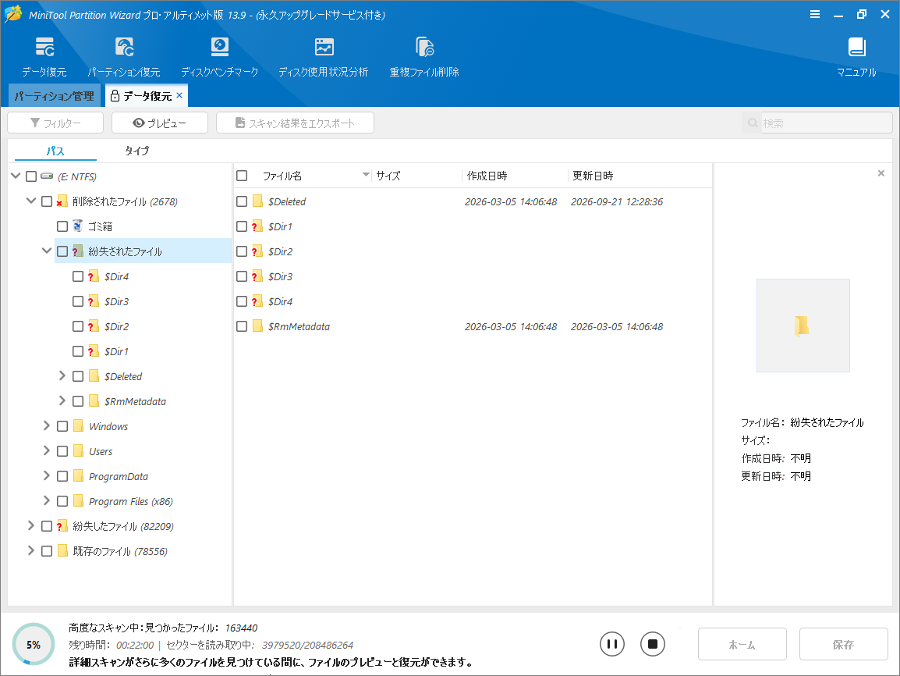Sort by ファイル名 column header
The image size is (900, 676).
point(282,176)
